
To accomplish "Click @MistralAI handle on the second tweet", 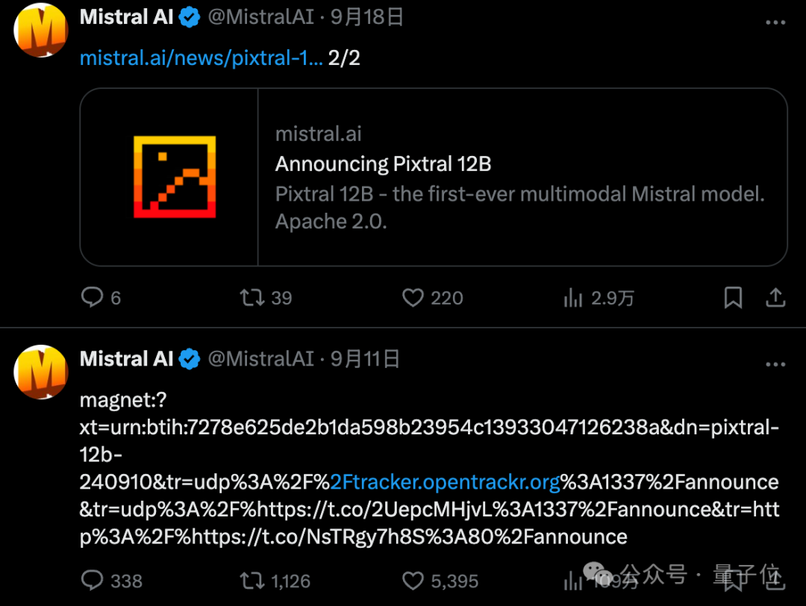I will tap(260, 359).
